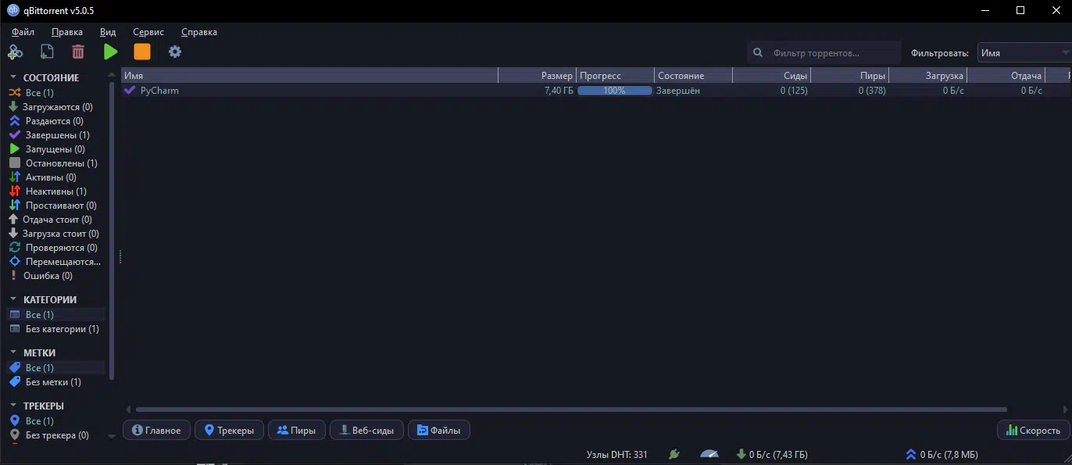
Task: Click the Узлы DHT: 331 status text
Action: coord(616,454)
